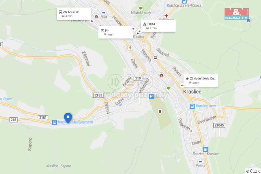Image resolution: width=261 pixels, height=174 pixels.
Task: Select the Billa shopping cart icon
Action: 103,13
